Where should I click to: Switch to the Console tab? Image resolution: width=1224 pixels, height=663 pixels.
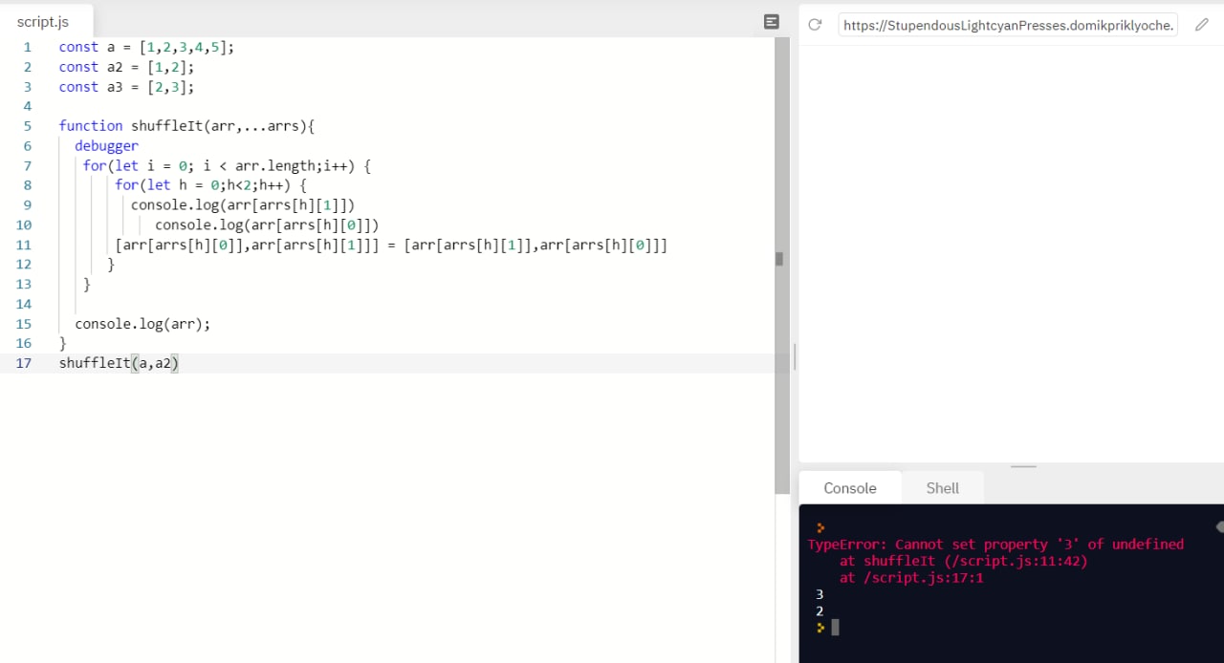[x=850, y=488]
